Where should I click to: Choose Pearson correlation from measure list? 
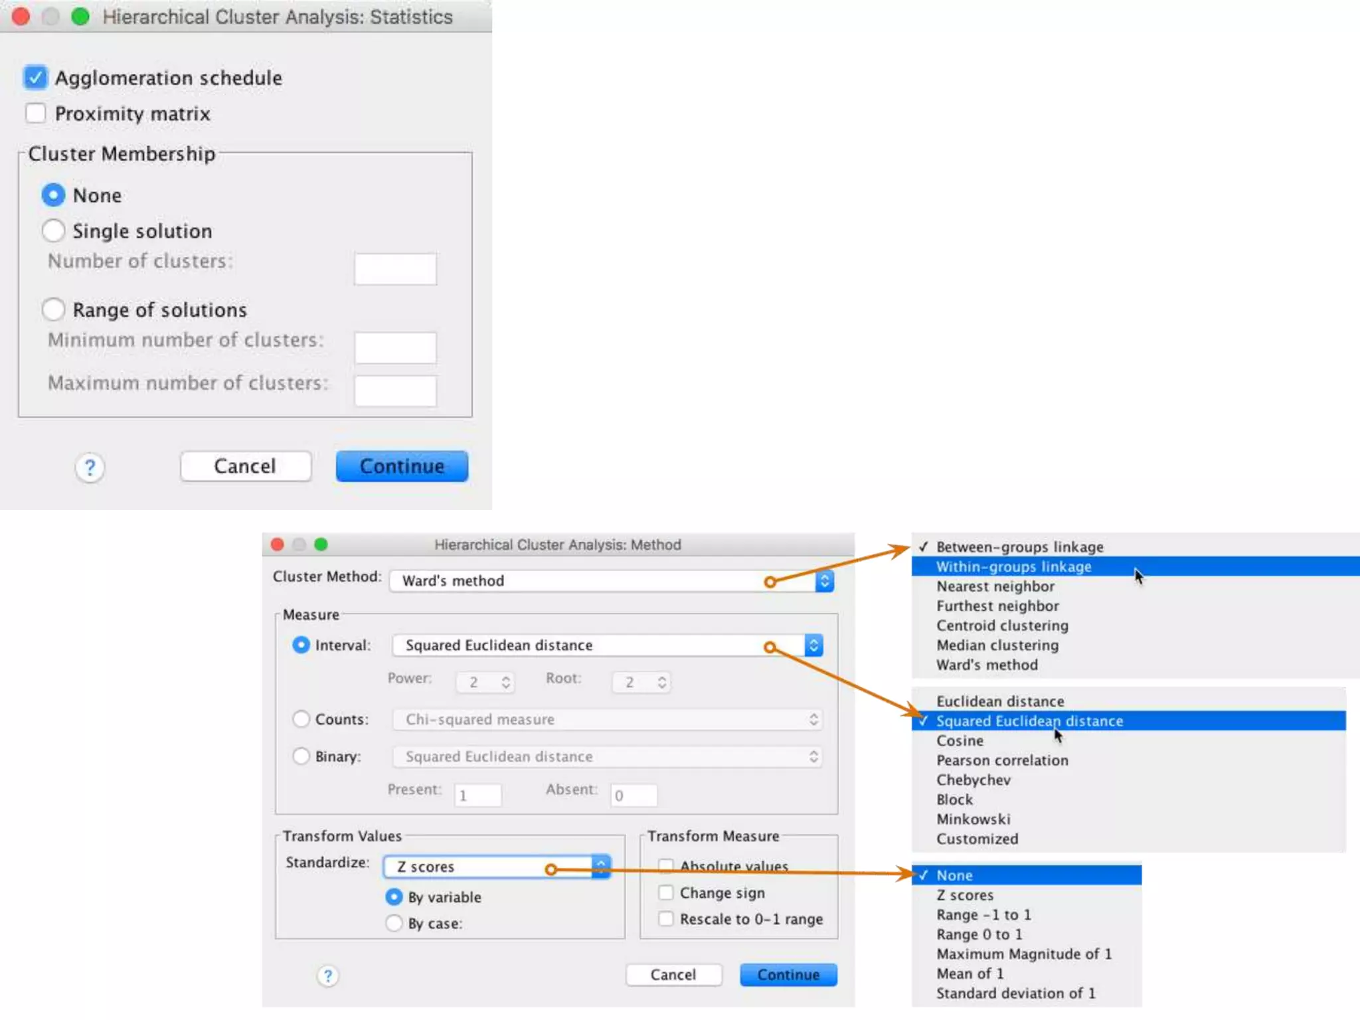(1002, 760)
